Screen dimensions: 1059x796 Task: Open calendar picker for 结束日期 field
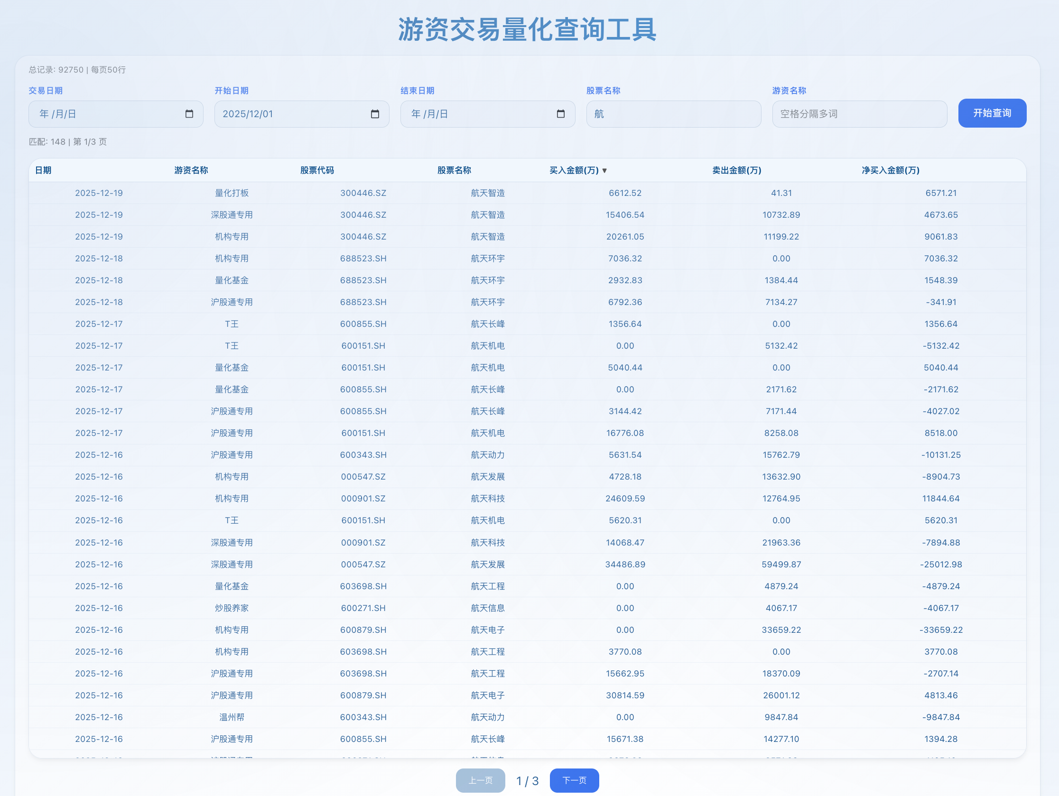[x=561, y=114]
